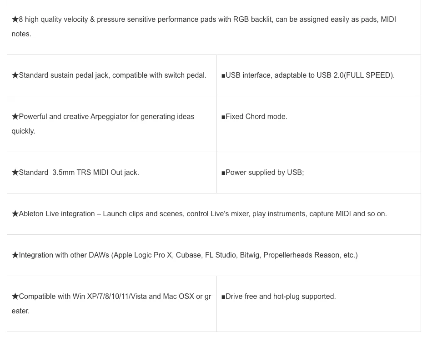The width and height of the screenshot is (427, 337).
Task: Click the star next to 'Compatible with Win XP'
Action: (15, 297)
